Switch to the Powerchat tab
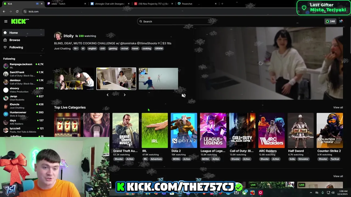 point(197,4)
